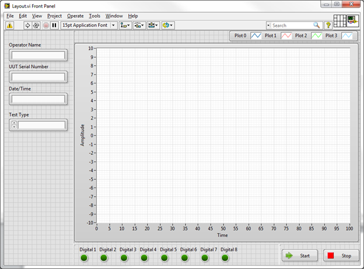
Task: Open the Operate menu
Action: point(75,16)
